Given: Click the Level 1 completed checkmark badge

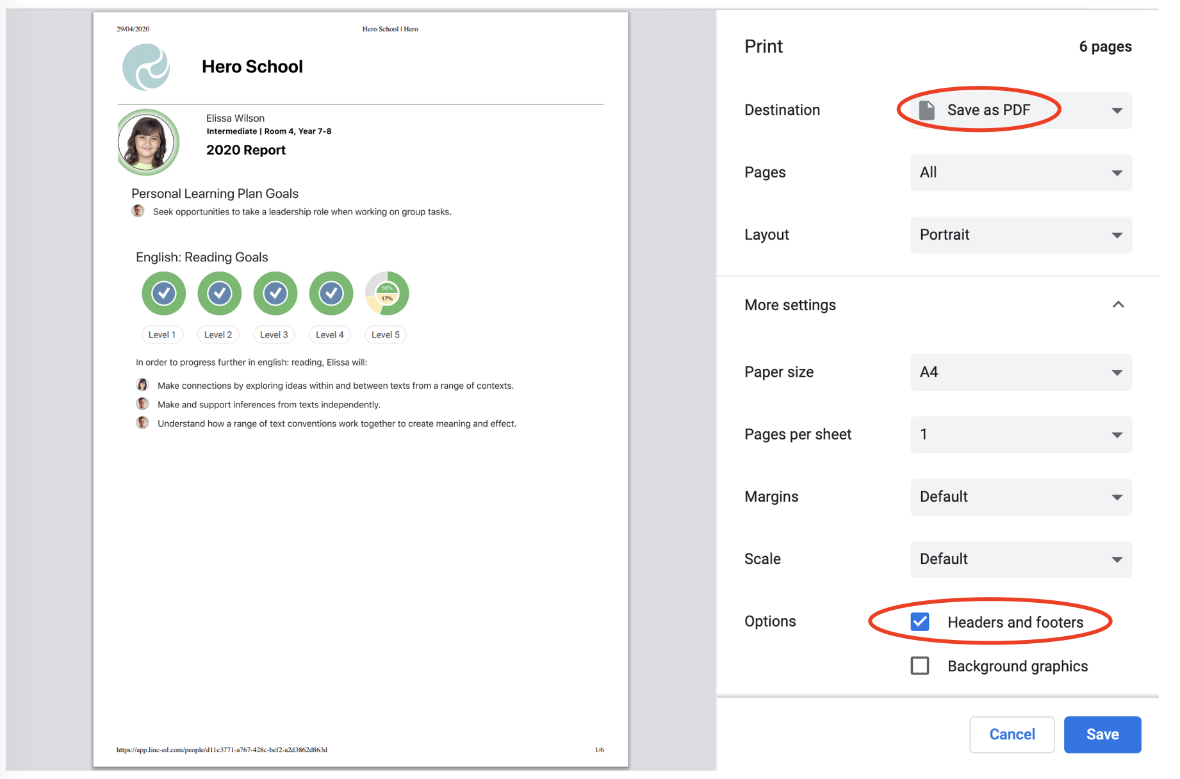Looking at the screenshot, I should (x=164, y=293).
